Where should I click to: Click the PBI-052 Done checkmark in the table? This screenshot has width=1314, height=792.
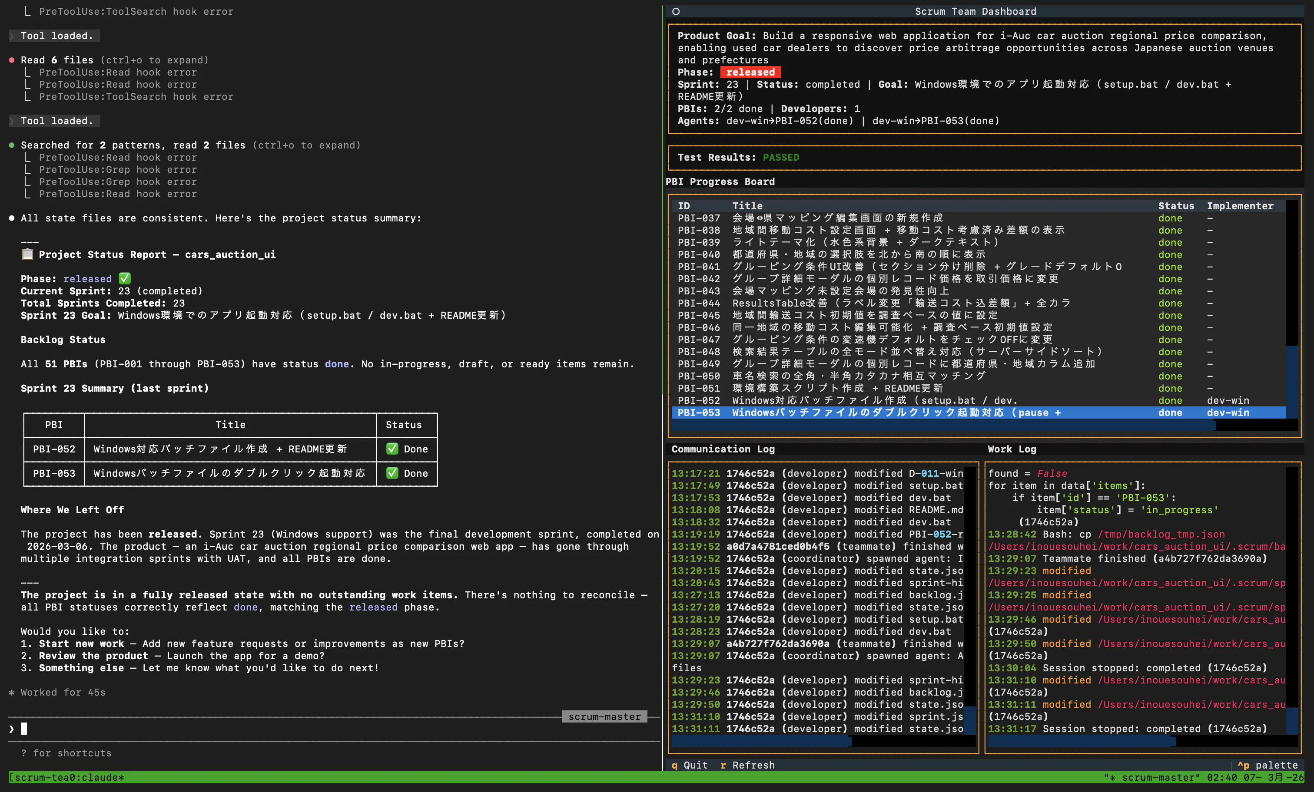392,449
